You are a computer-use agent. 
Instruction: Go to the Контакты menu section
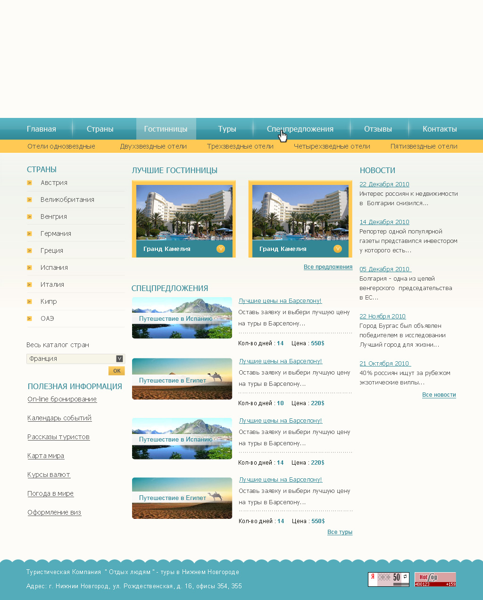point(439,129)
